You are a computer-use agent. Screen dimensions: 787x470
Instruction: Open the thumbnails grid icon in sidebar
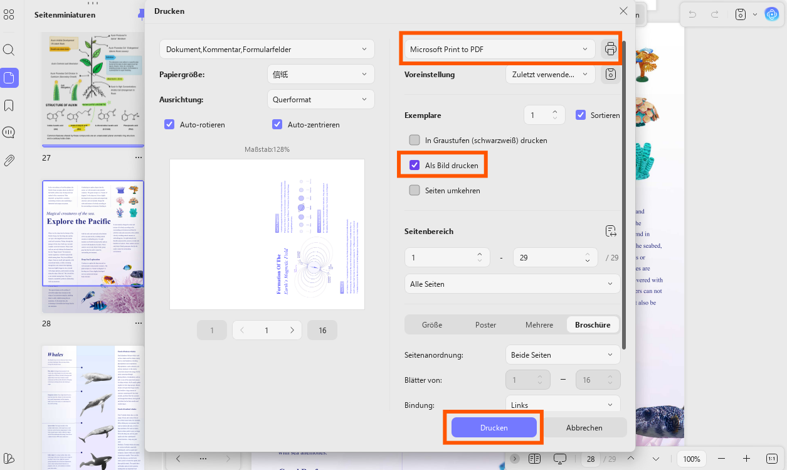point(9,13)
